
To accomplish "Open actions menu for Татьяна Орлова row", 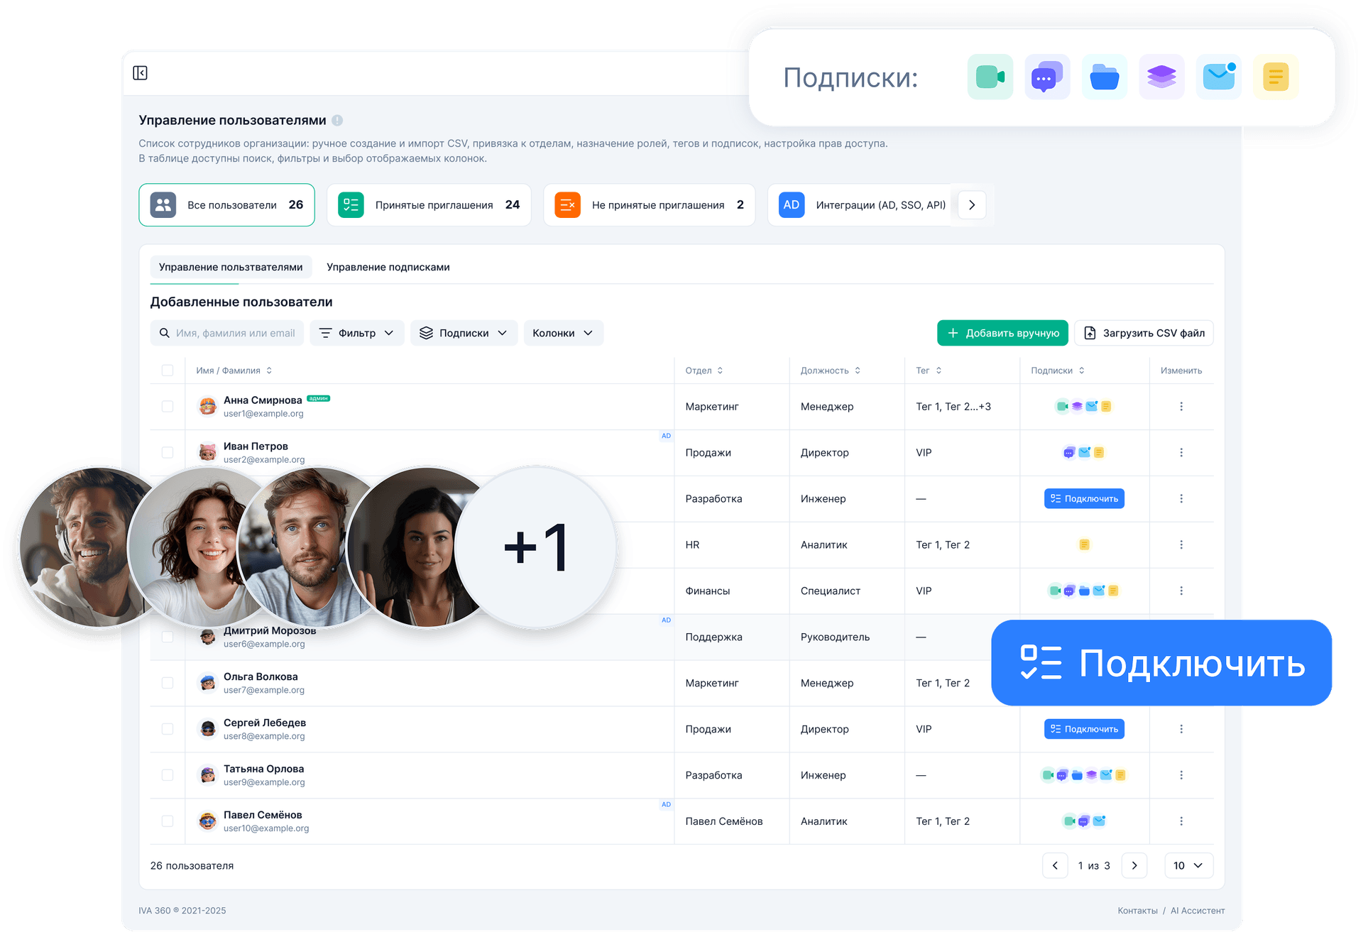I will click(x=1181, y=775).
